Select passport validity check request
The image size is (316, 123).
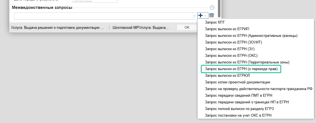[x=259, y=89]
